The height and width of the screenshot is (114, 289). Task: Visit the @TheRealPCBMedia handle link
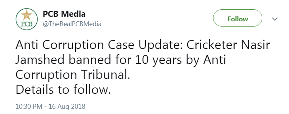coord(72,24)
